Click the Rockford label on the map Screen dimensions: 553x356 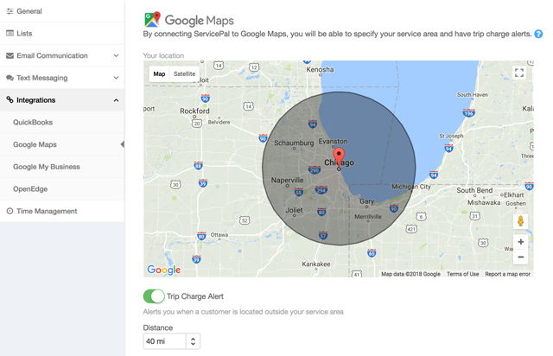click(x=194, y=111)
